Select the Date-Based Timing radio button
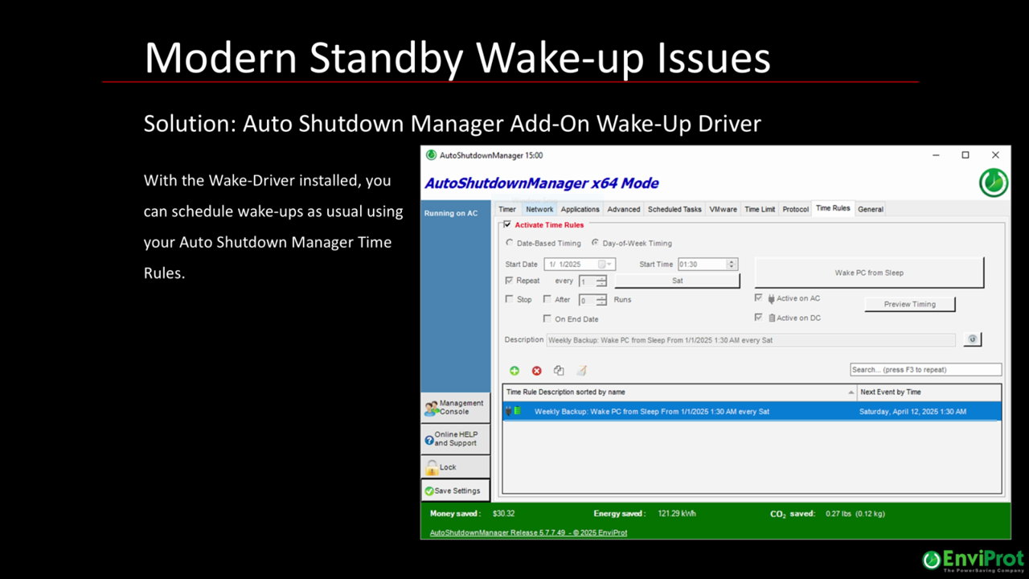 tap(509, 243)
